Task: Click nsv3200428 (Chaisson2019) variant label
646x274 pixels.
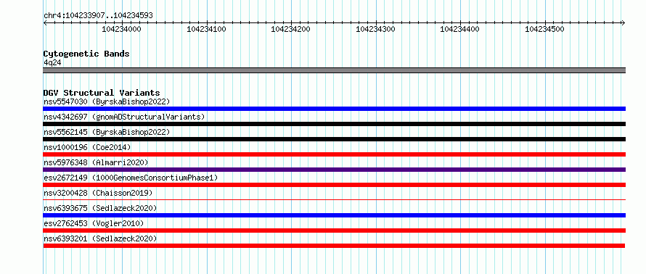Action: coord(98,193)
